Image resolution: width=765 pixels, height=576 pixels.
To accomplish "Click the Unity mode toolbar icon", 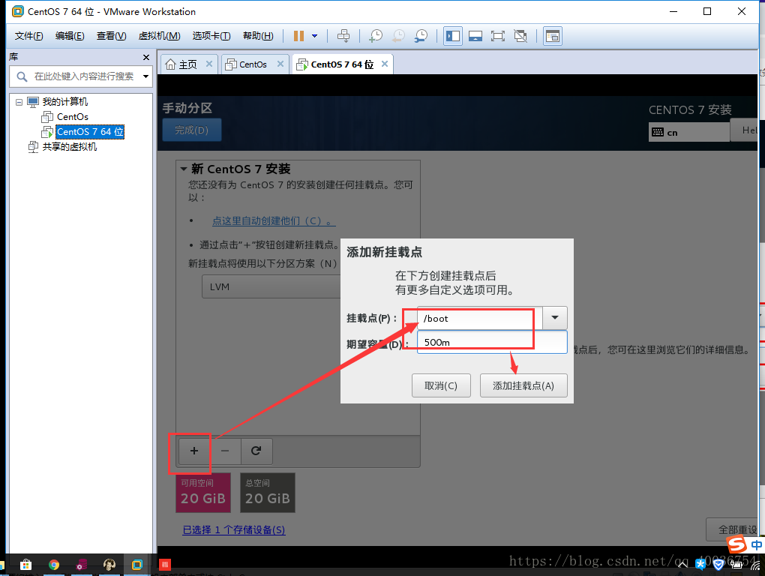I will click(x=520, y=36).
